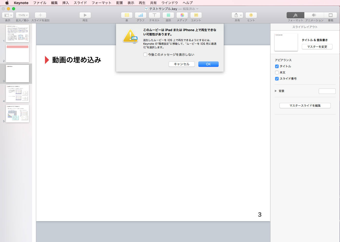Open the Media (メディア) toolbar icon

tap(182, 15)
